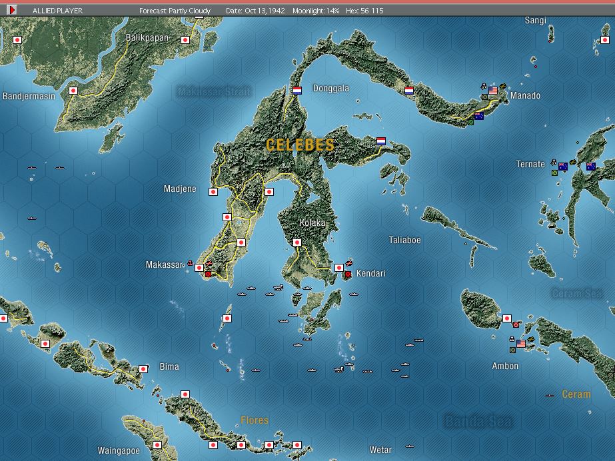Select the ship icon left of Ceram label
Screen dimensions: 615x461
(x=550, y=396)
